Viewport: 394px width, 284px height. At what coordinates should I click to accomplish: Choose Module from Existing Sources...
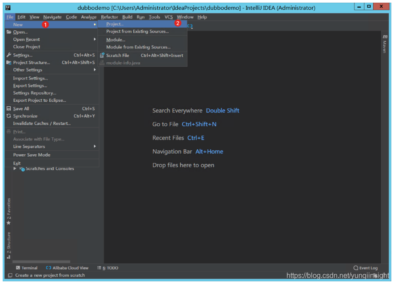pyautogui.click(x=143, y=47)
